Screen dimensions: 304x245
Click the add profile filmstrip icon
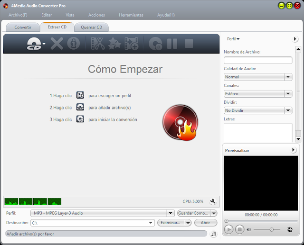pyautogui.click(x=132, y=44)
